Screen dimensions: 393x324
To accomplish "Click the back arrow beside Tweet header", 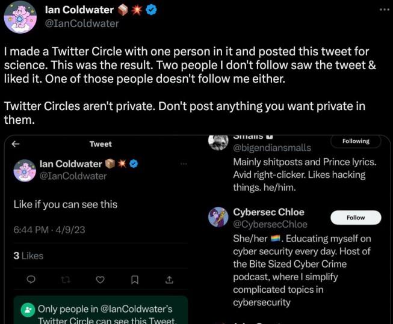I will tap(16, 144).
